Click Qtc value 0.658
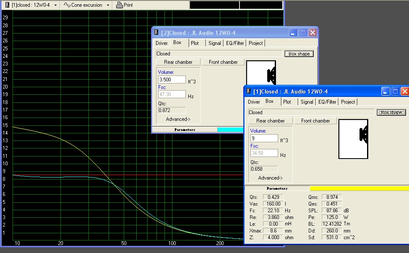Image resolution: width=409 pixels, height=253 pixels. click(x=264, y=169)
